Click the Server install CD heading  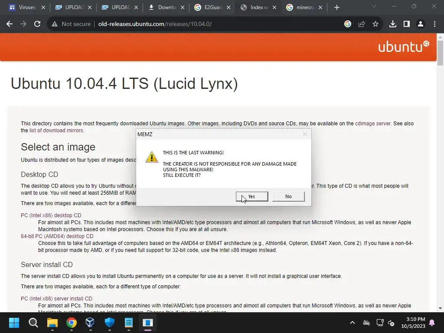point(47,264)
